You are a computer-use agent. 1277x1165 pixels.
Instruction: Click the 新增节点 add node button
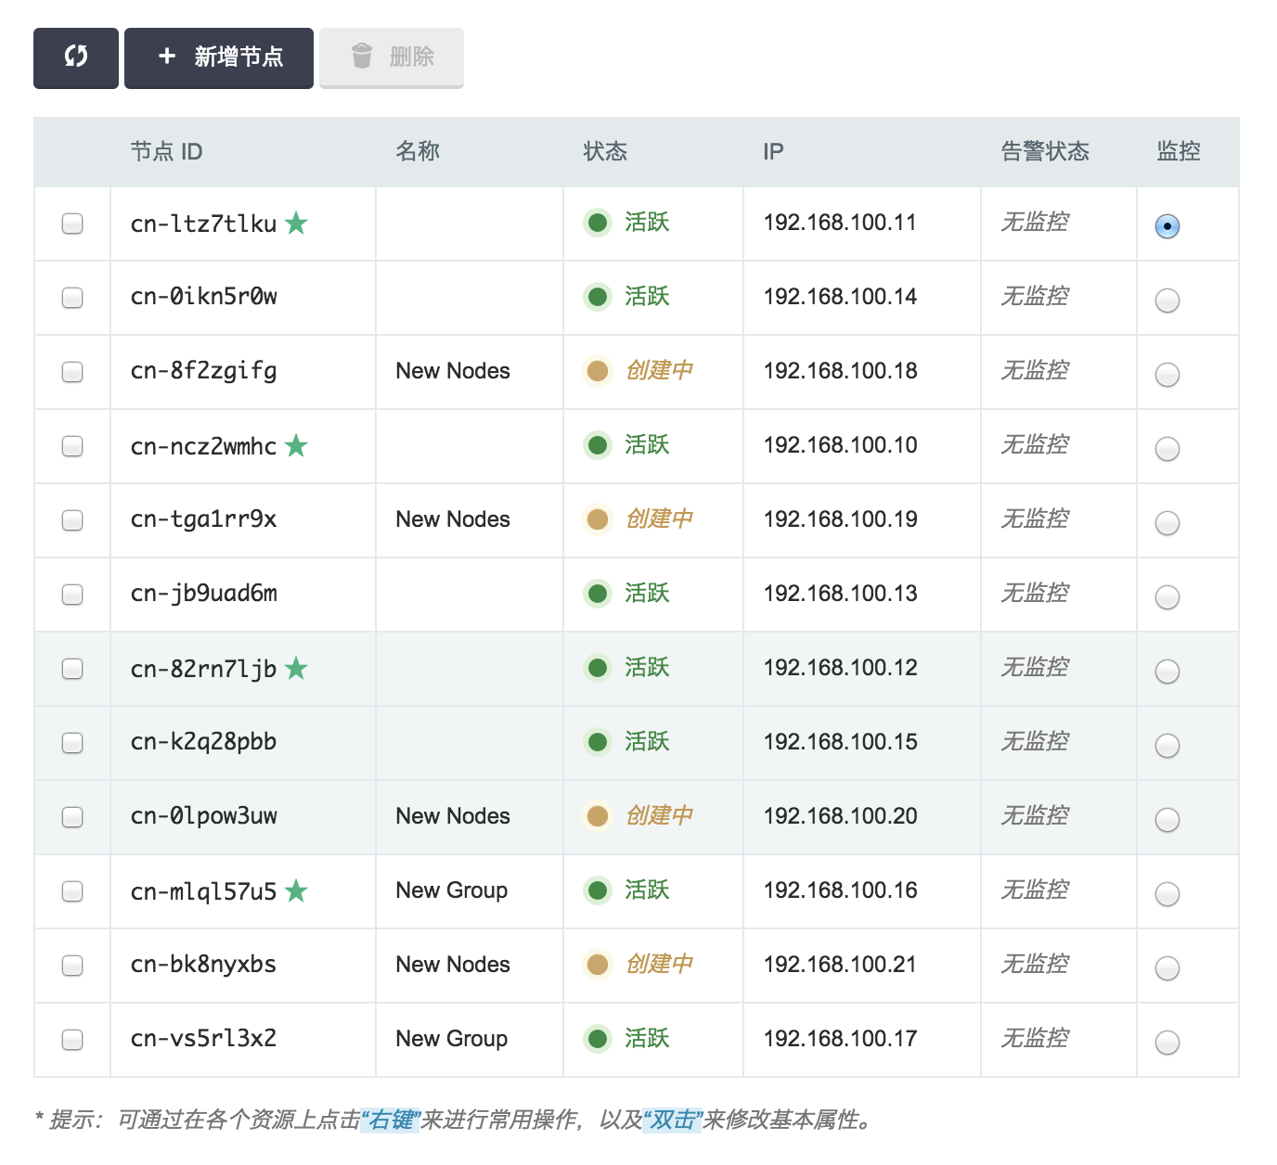pyautogui.click(x=219, y=58)
